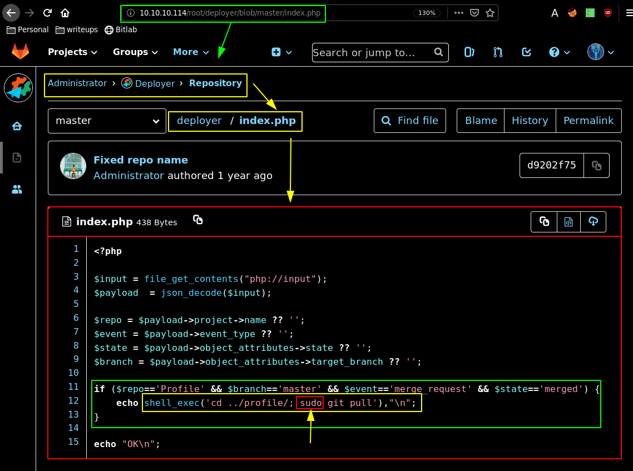Expand the user profile chevron
Image resolution: width=633 pixels, height=471 pixels.
611,52
